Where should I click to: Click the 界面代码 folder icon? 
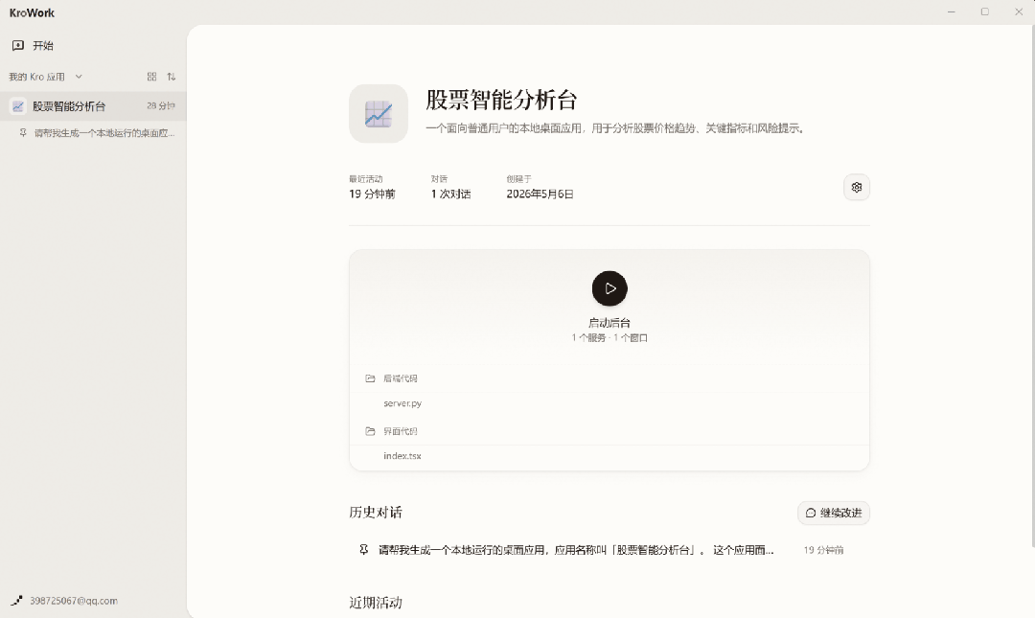[370, 431]
